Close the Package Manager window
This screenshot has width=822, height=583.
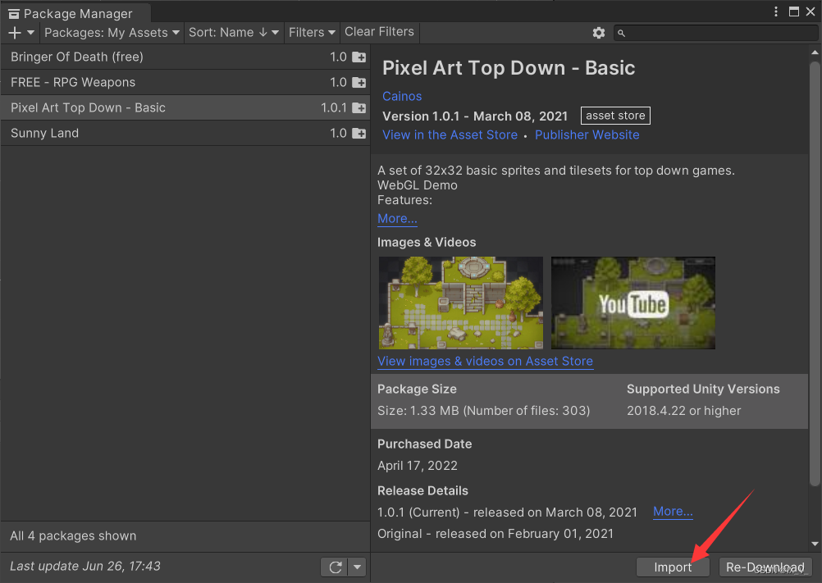(x=811, y=11)
